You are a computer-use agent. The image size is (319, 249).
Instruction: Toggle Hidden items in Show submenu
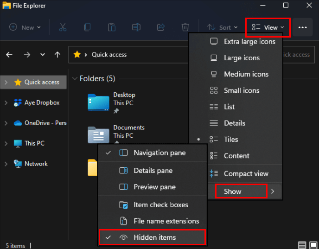154,237
